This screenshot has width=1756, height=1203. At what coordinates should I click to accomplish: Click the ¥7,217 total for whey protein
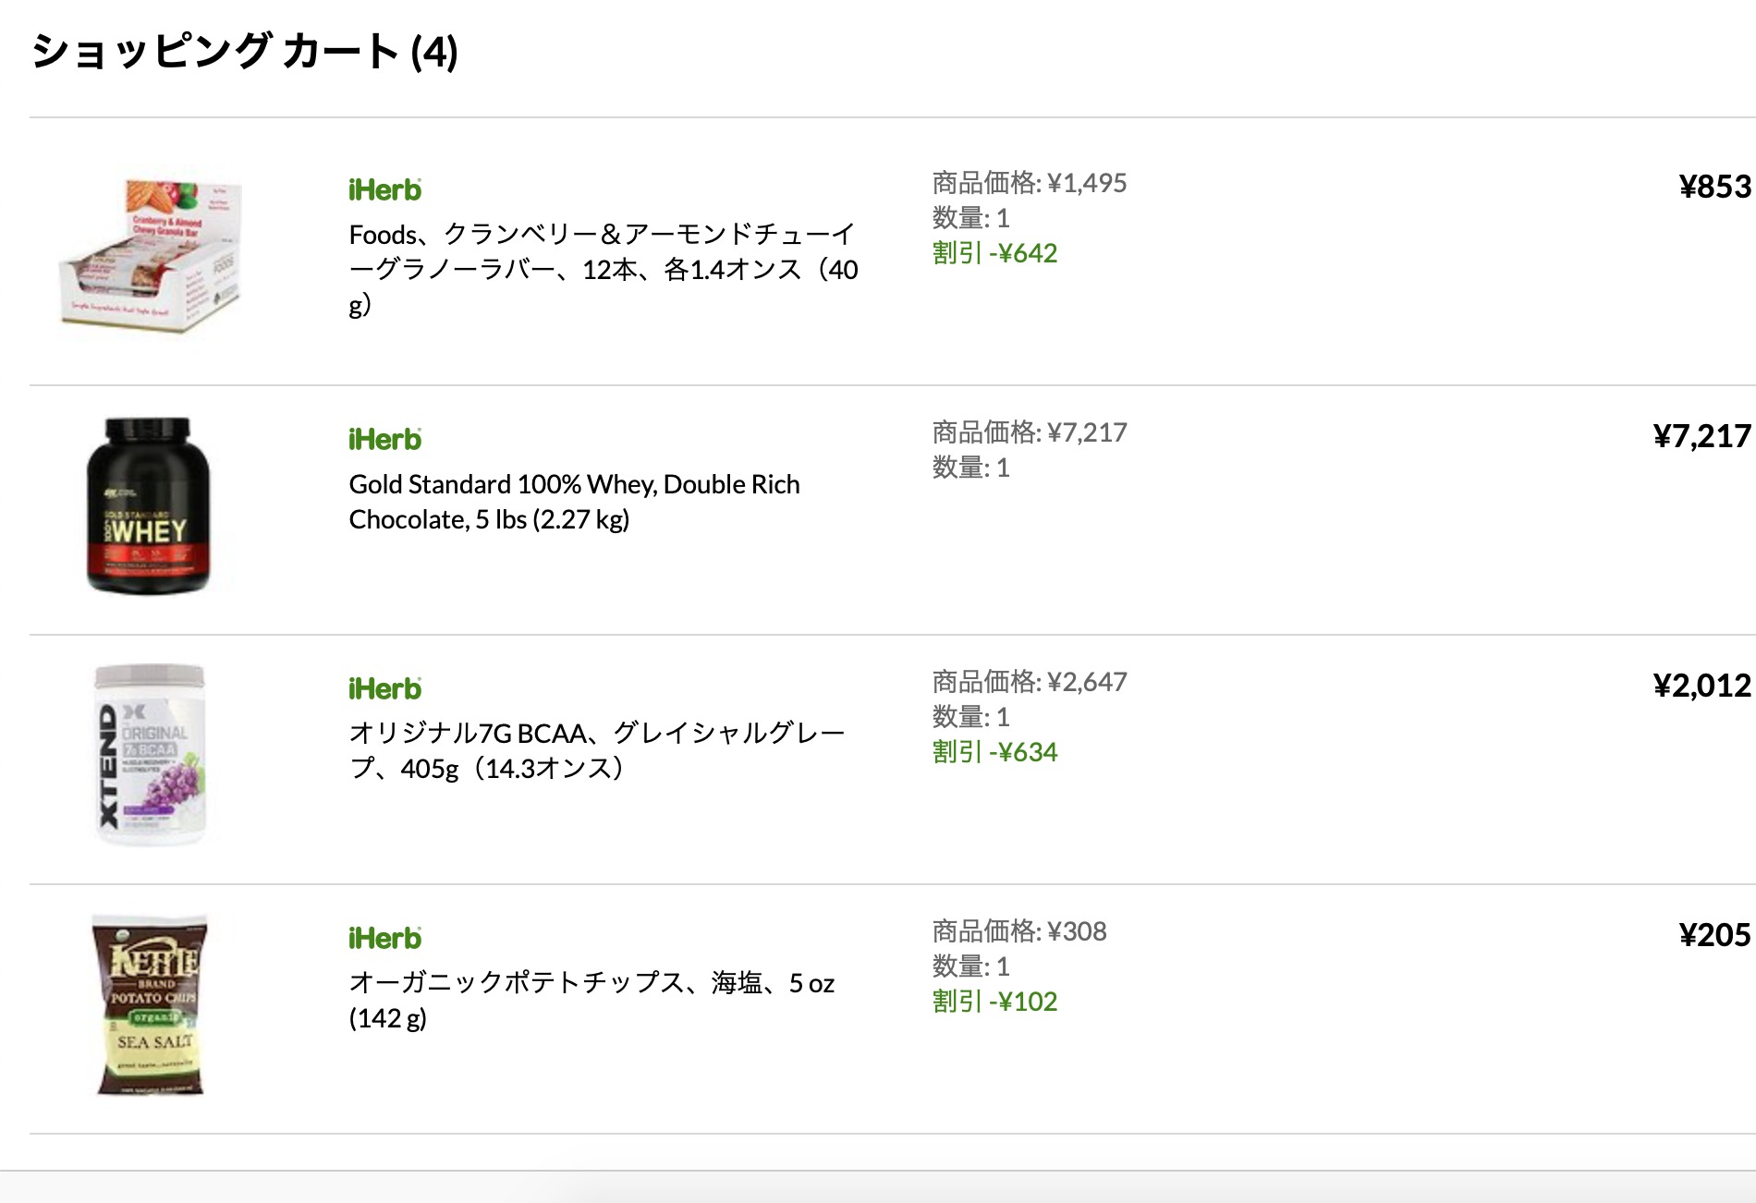pyautogui.click(x=1701, y=436)
